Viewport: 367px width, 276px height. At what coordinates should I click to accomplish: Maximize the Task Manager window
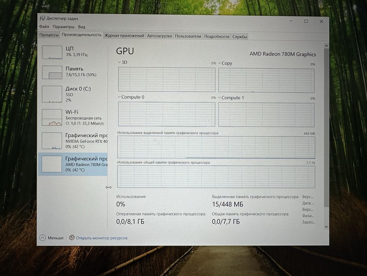point(306,21)
